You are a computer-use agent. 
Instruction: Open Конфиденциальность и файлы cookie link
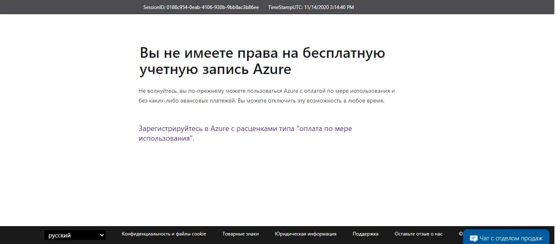(164, 234)
